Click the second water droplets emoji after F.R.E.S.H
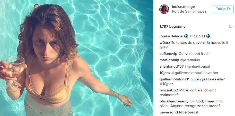 pos(208,36)
